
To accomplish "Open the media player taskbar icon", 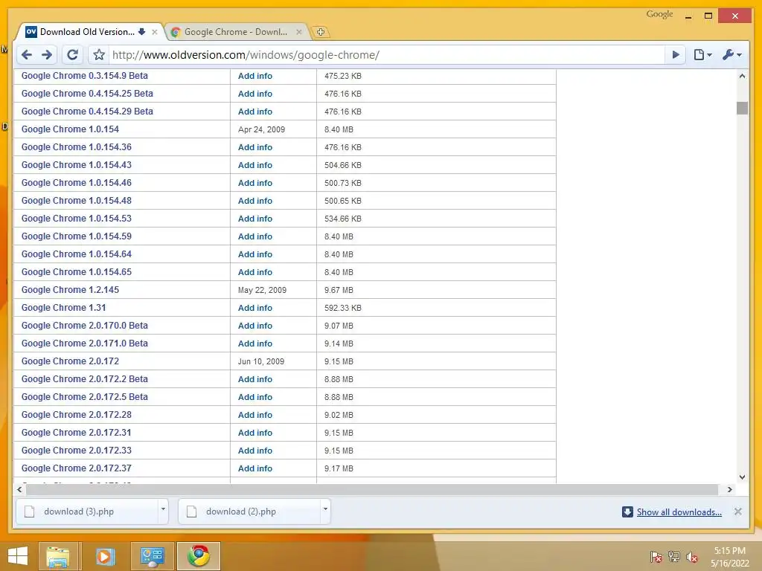I will click(104, 556).
